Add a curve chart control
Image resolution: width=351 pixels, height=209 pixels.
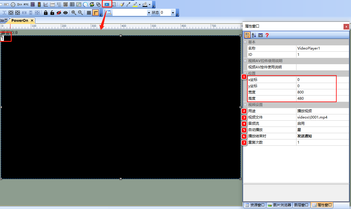46,4
